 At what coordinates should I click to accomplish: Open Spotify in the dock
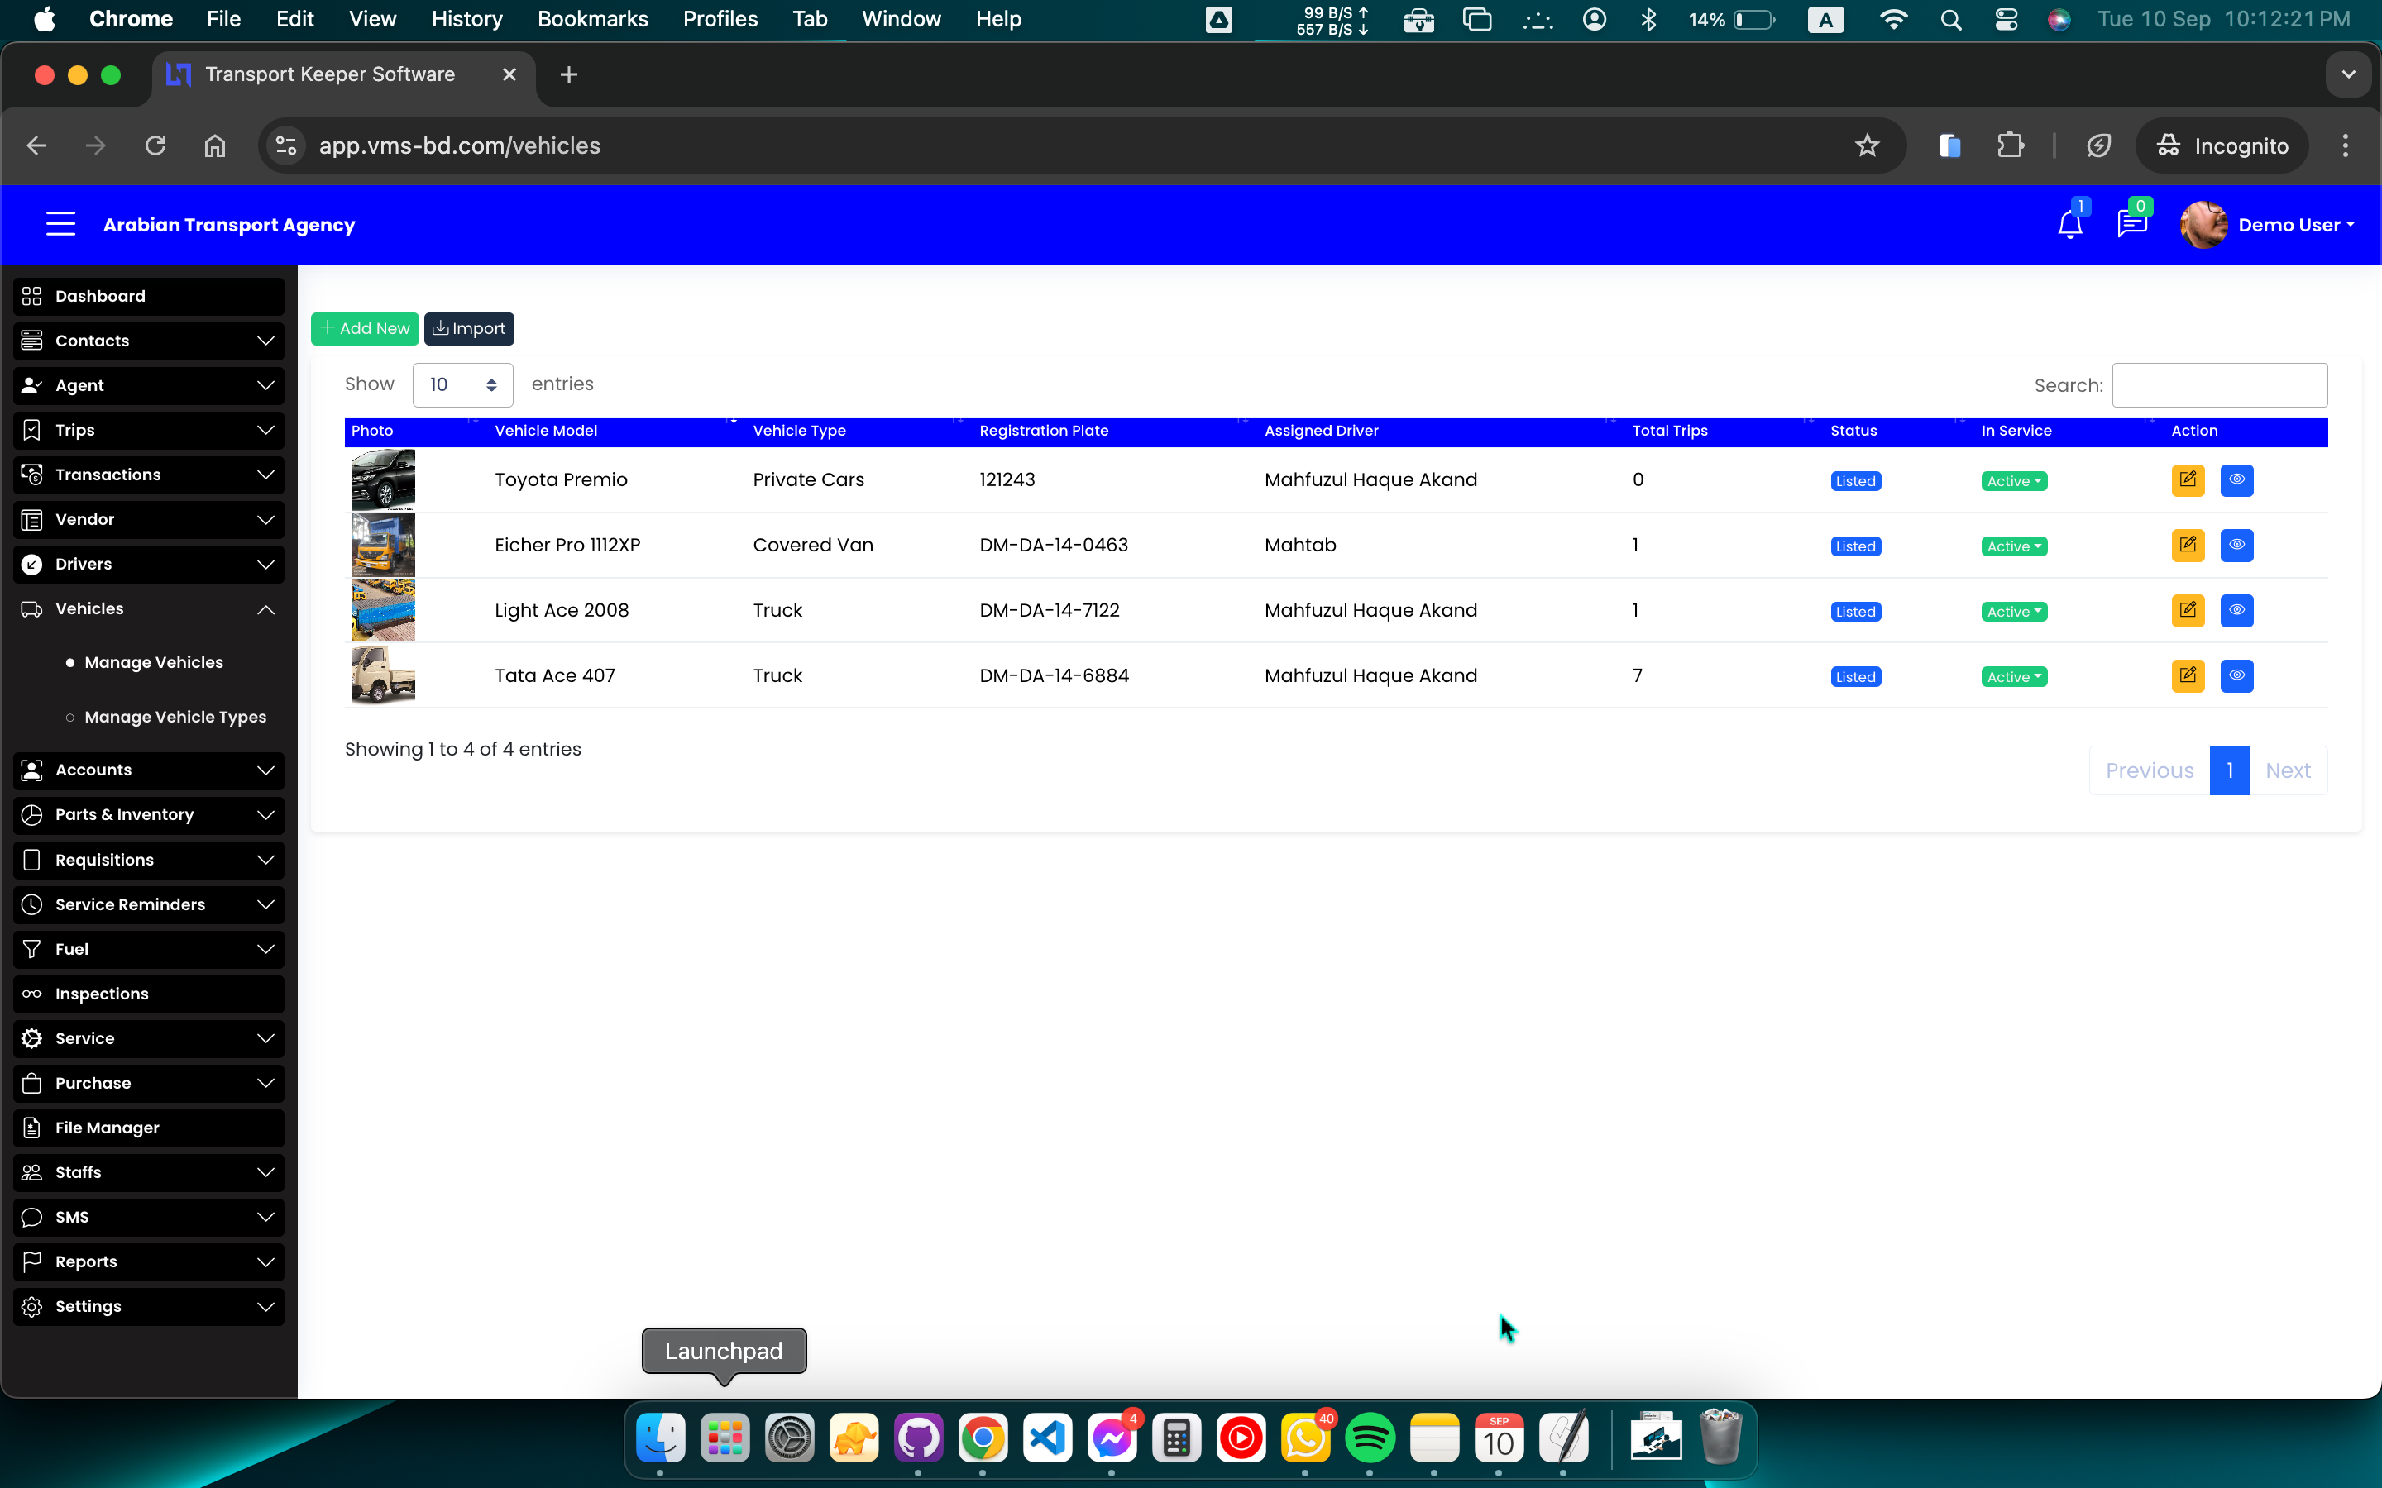coord(1369,1438)
